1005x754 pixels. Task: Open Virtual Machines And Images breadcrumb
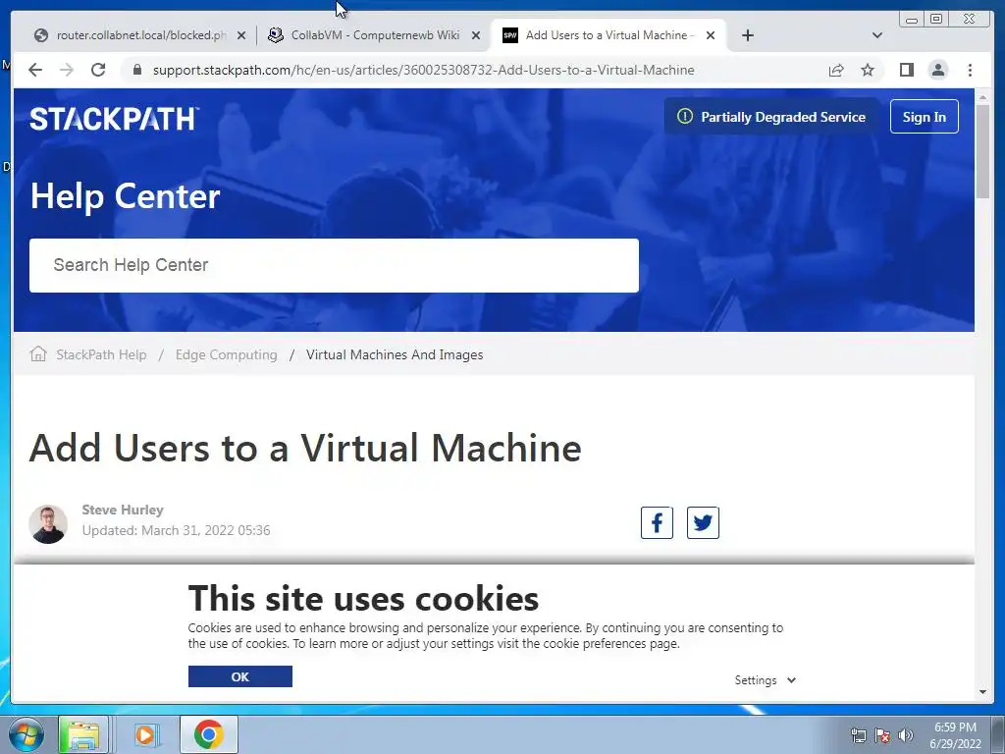coord(395,354)
